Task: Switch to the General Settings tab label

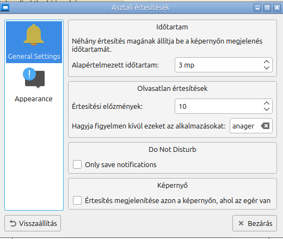Action: [34, 57]
